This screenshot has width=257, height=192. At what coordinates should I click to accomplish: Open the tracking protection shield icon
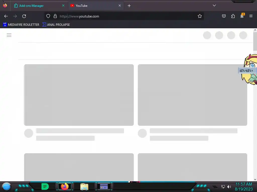tap(48, 16)
